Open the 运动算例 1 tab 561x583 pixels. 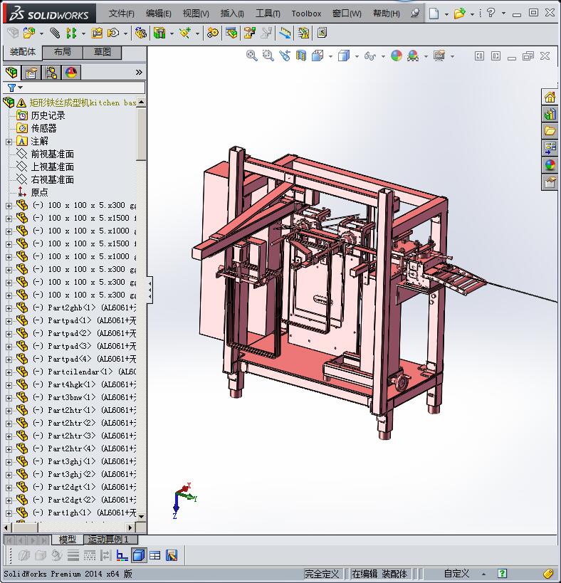[111, 539]
